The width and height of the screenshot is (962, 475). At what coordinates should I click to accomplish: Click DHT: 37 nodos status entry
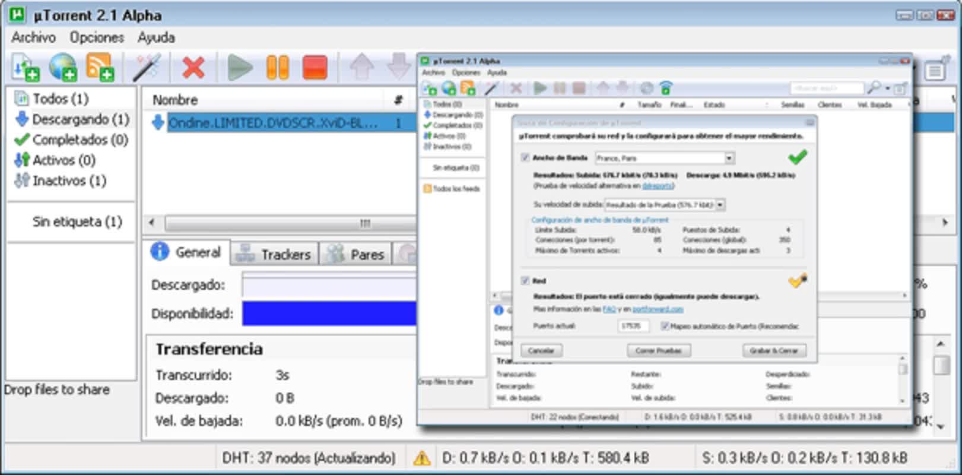pos(309,458)
